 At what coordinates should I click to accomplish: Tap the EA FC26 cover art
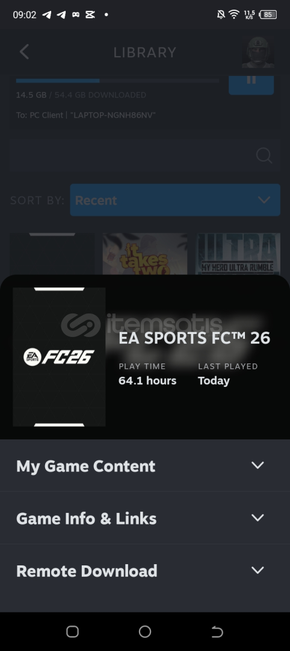click(x=59, y=357)
